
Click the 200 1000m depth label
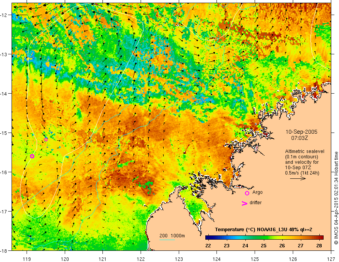pos(172,236)
